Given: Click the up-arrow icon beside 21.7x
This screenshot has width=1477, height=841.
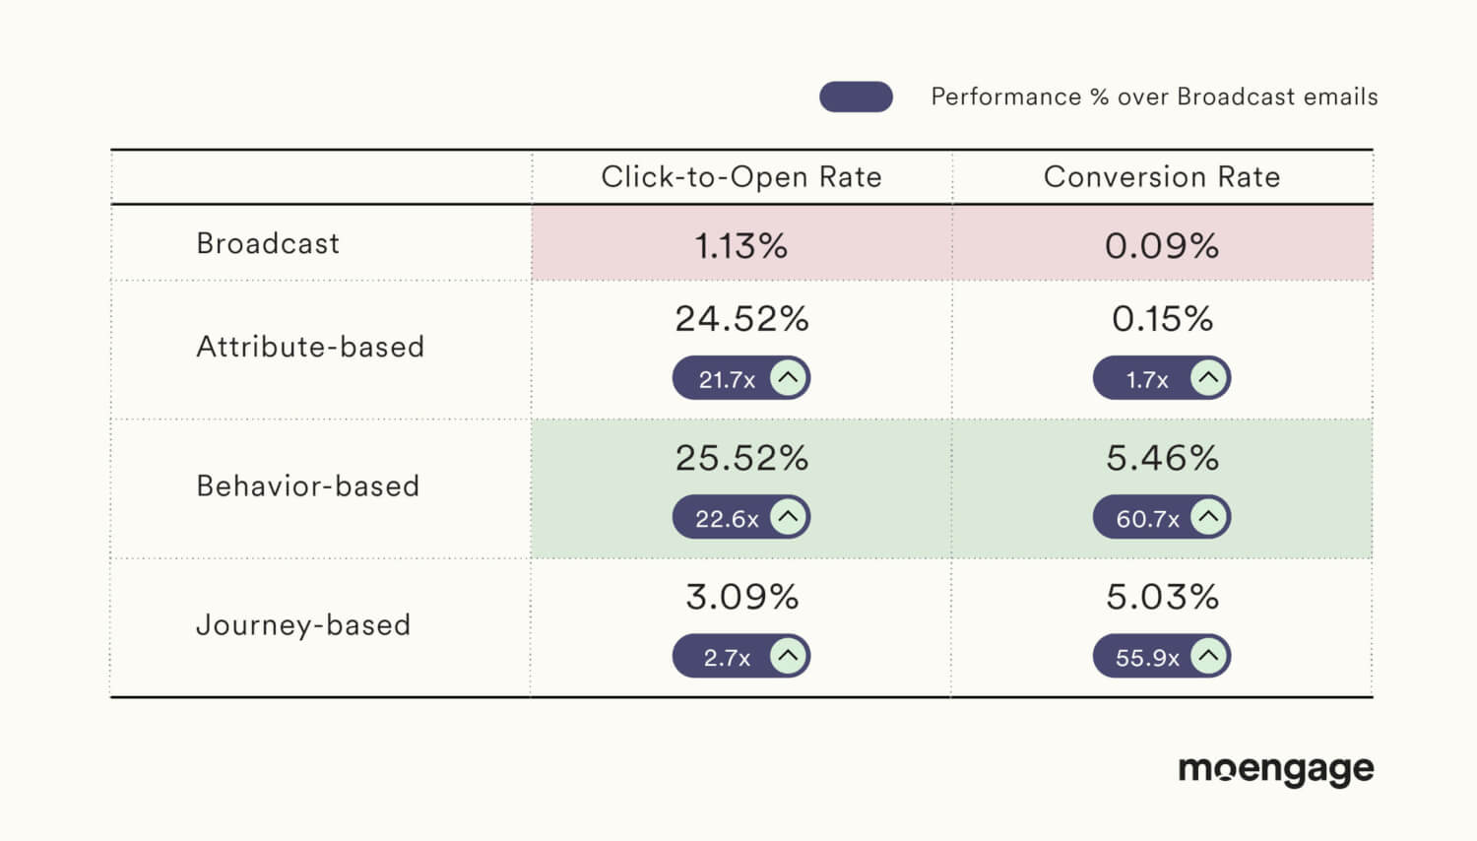Looking at the screenshot, I should click(x=788, y=378).
